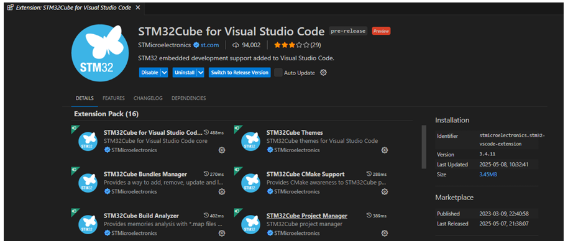Click the STMicroelectronics publisher name in the header

(165, 45)
